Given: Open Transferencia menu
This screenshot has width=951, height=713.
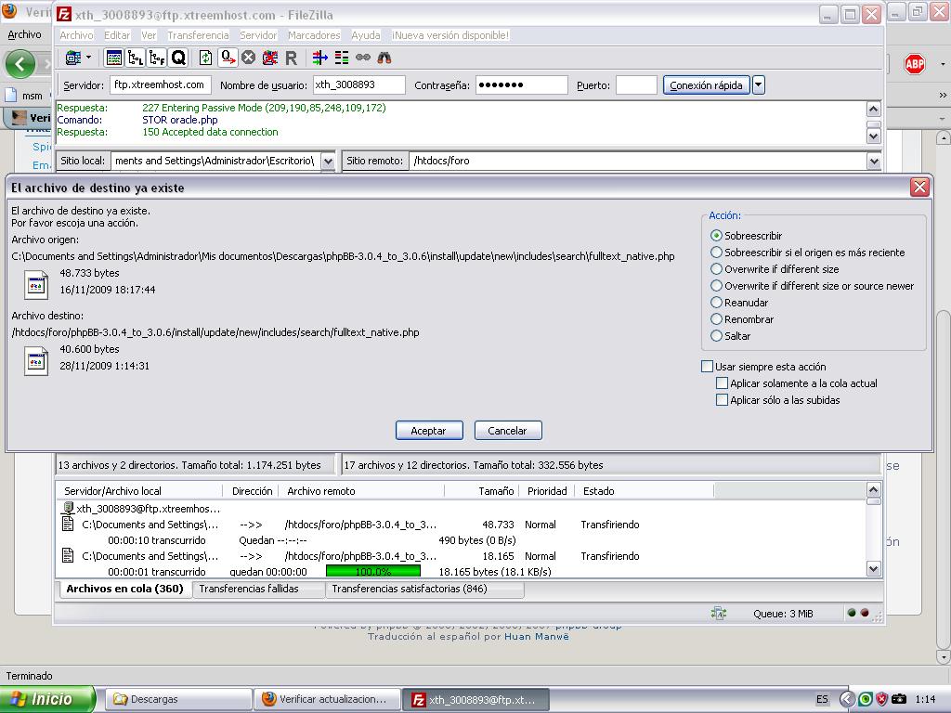Looking at the screenshot, I should [x=198, y=35].
